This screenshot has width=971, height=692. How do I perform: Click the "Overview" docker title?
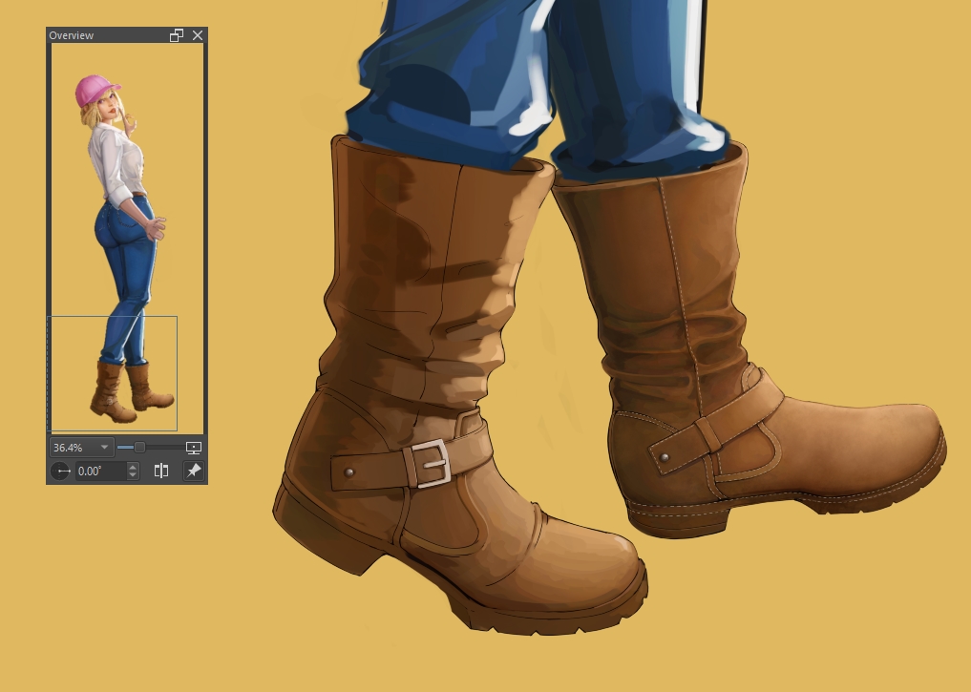pos(72,35)
